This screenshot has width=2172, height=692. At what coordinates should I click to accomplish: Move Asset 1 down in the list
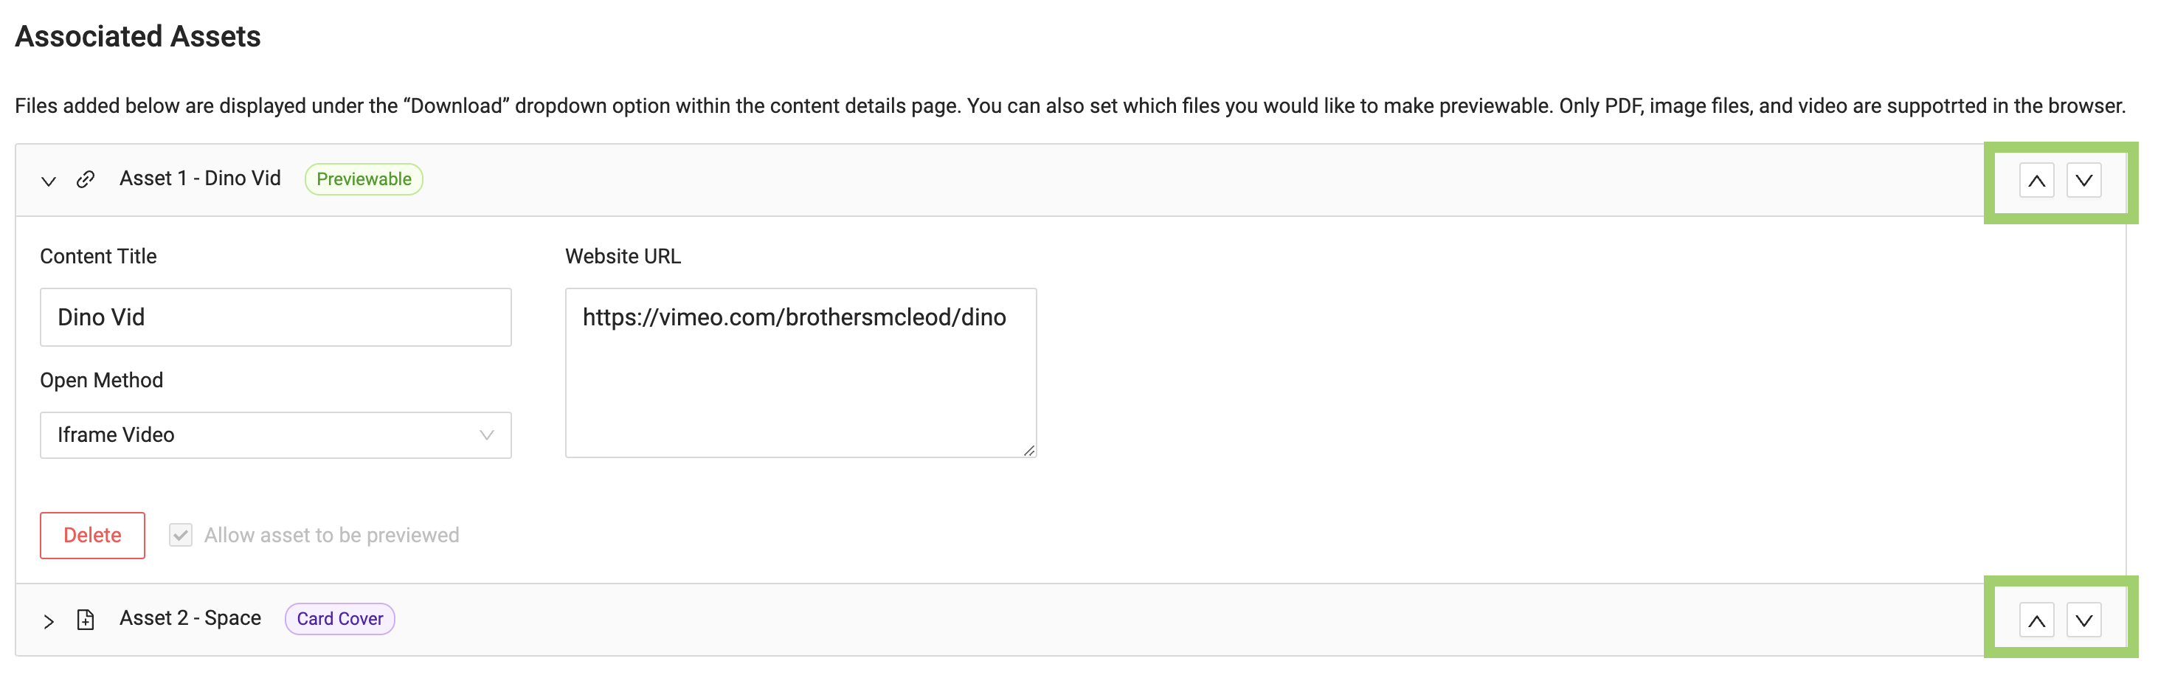point(2083,180)
